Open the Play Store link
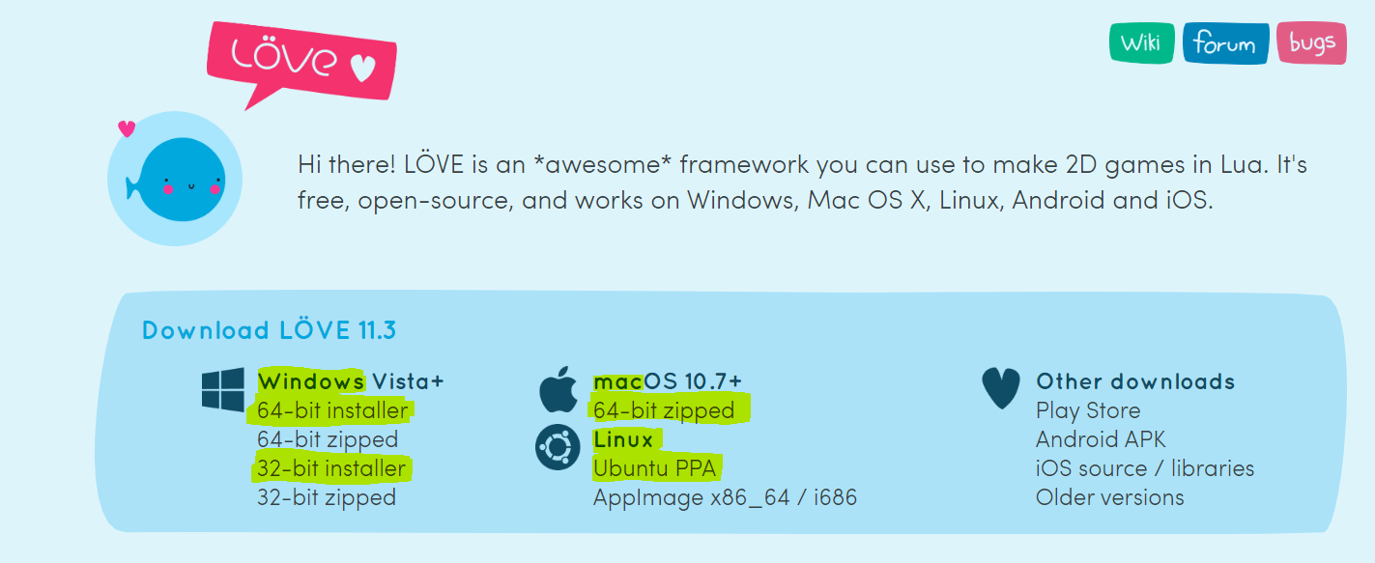1375x563 pixels. (x=1088, y=410)
